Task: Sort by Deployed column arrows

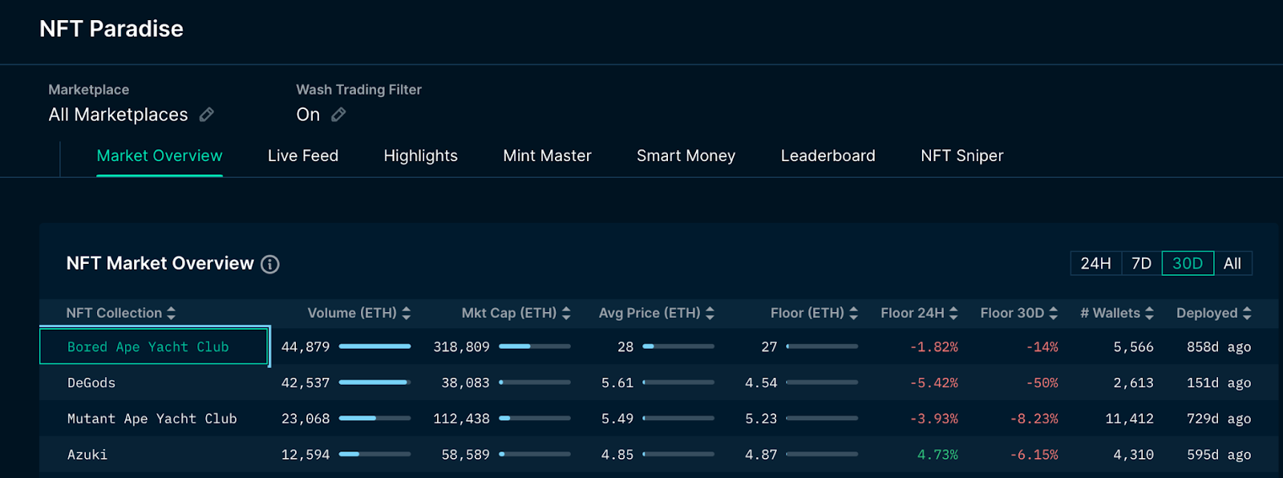Action: [x=1247, y=313]
